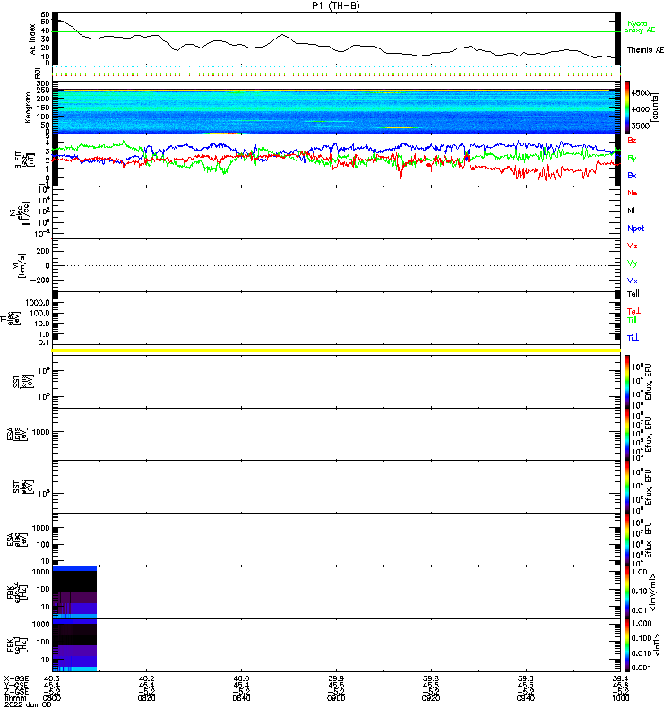Pick the FBK magnetic nT color bar

pos(627,644)
